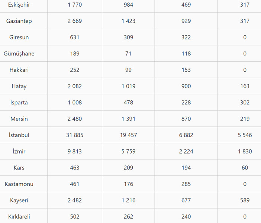Select the value 463 in Kars row

(75, 168)
